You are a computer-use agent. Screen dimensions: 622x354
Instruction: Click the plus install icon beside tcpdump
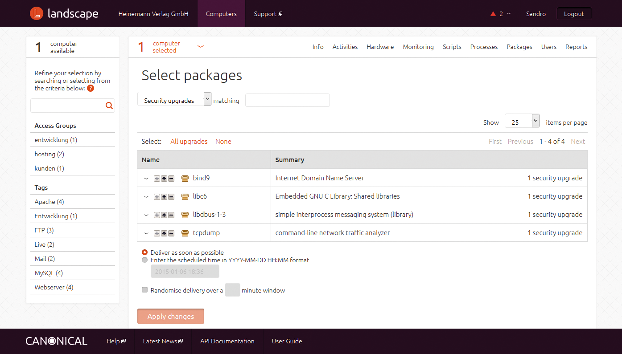coord(157,233)
